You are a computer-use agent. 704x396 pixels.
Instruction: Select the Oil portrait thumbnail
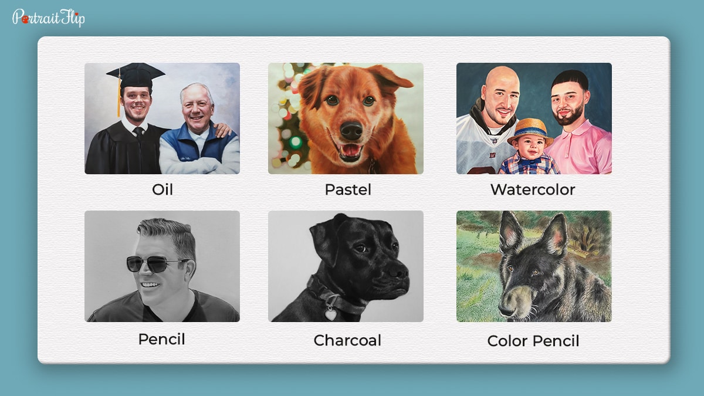[162, 119]
